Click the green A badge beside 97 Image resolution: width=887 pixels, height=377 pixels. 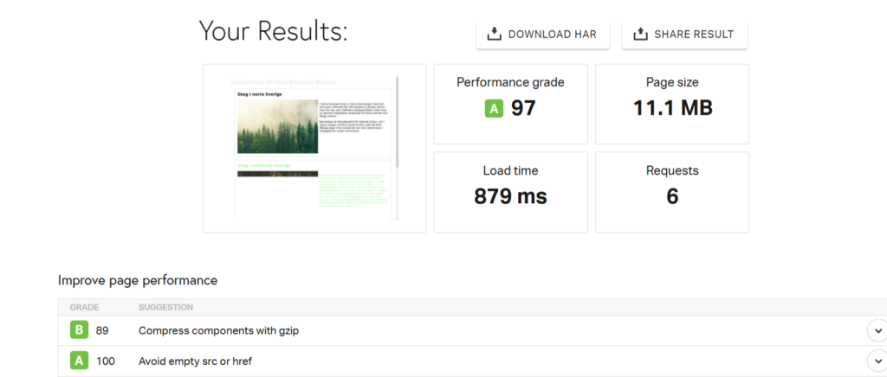tap(494, 109)
